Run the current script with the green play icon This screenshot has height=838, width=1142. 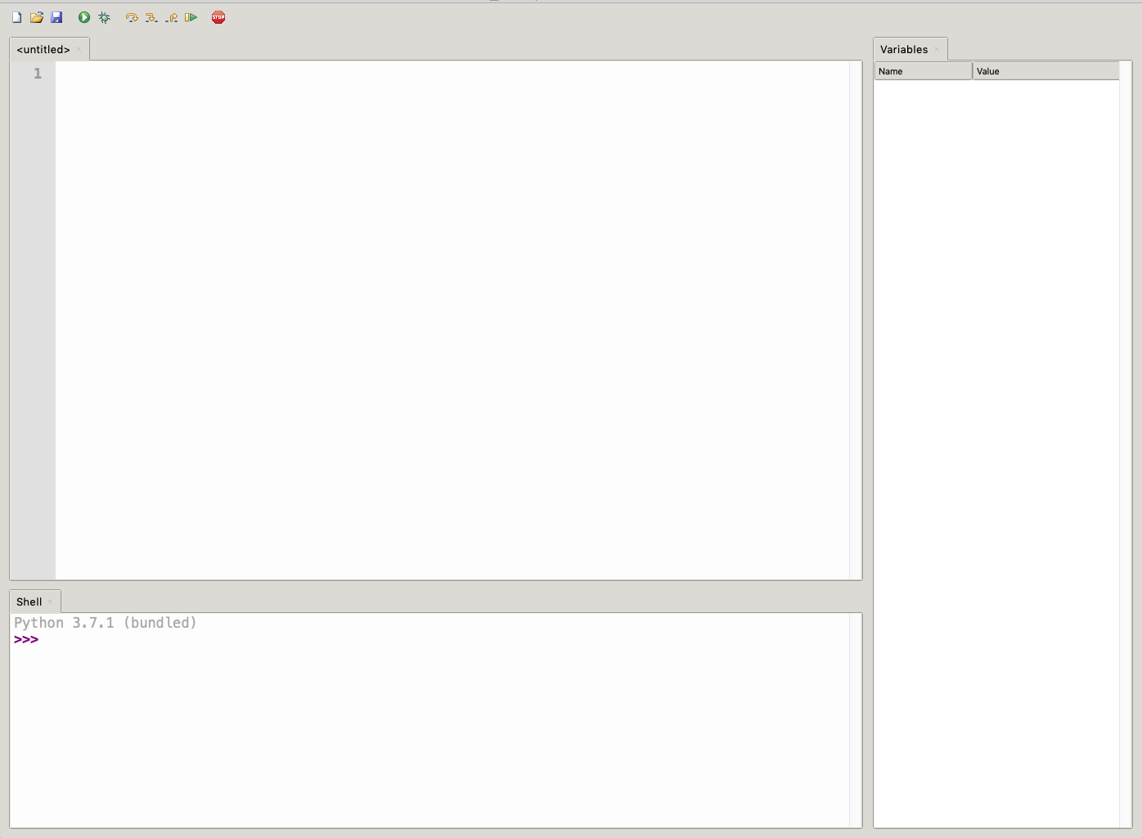click(84, 17)
